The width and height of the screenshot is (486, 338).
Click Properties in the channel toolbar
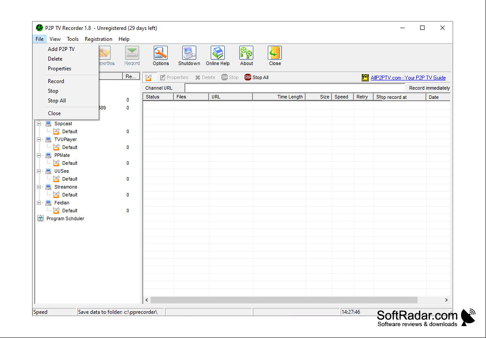[x=174, y=77]
